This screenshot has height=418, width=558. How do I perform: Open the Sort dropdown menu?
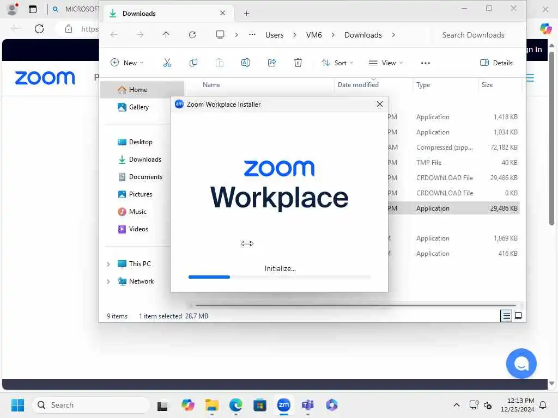(337, 63)
